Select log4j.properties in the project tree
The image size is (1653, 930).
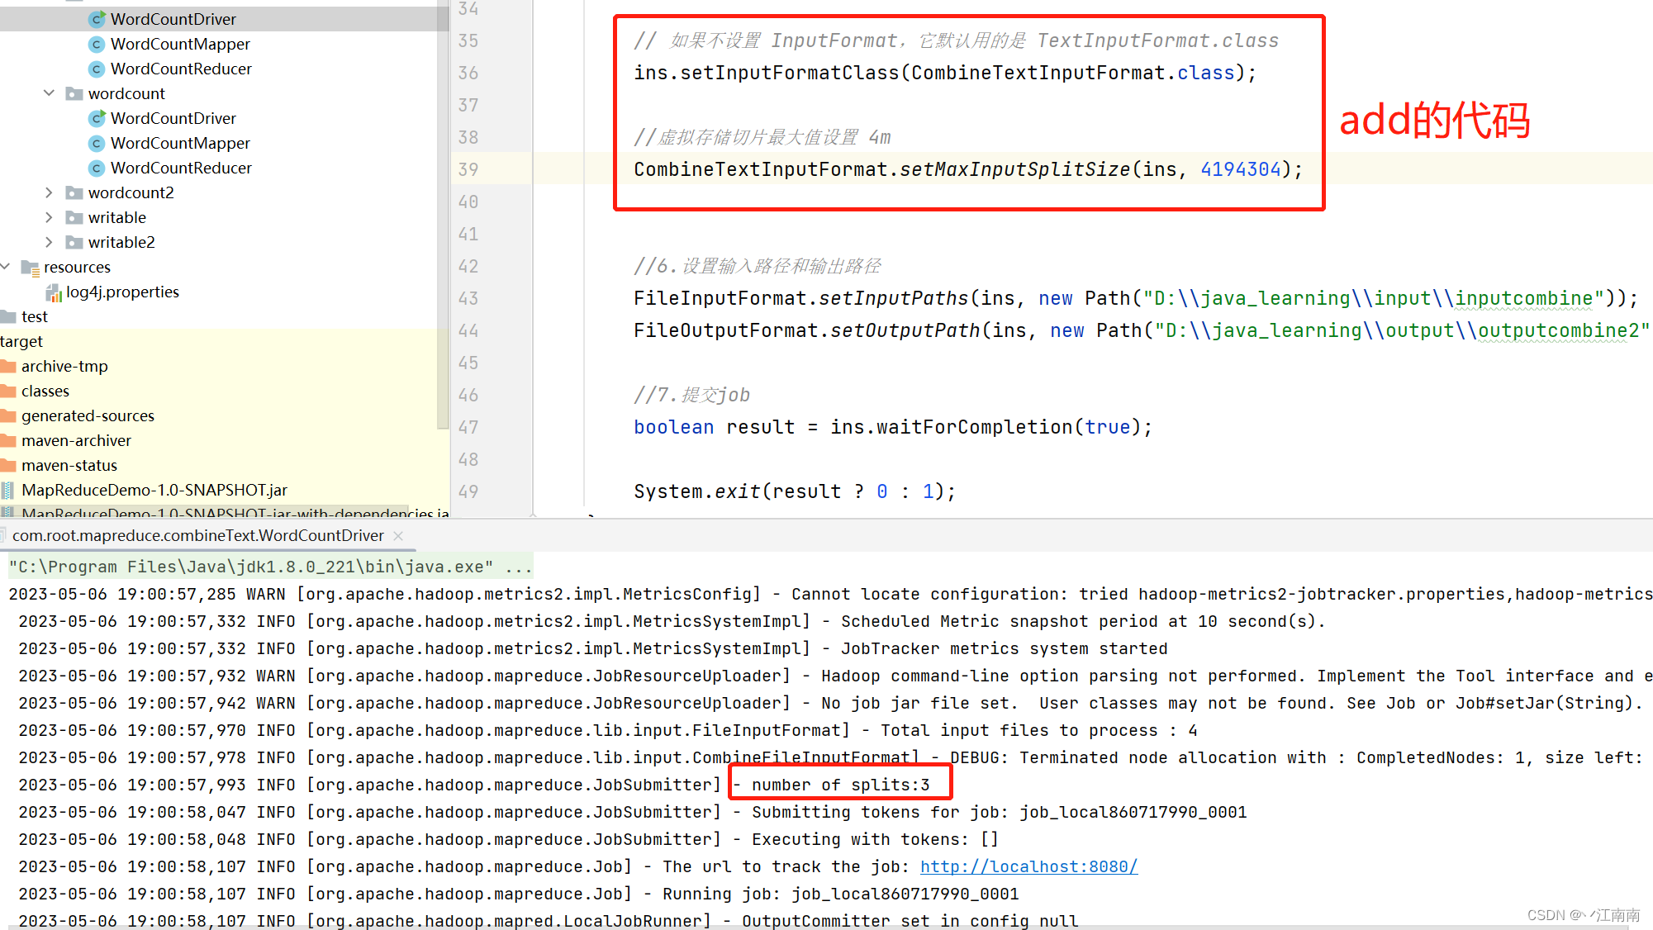(122, 292)
